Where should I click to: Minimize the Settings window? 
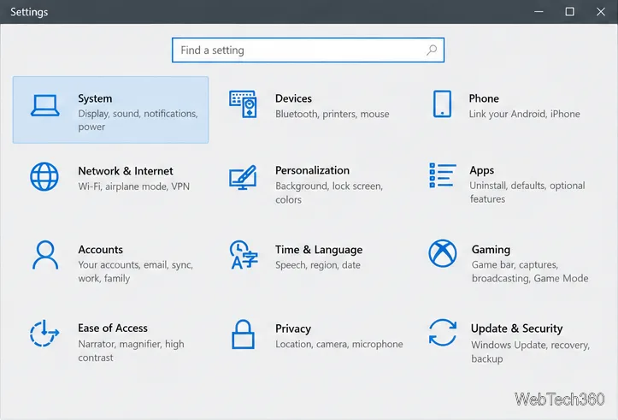coord(539,11)
